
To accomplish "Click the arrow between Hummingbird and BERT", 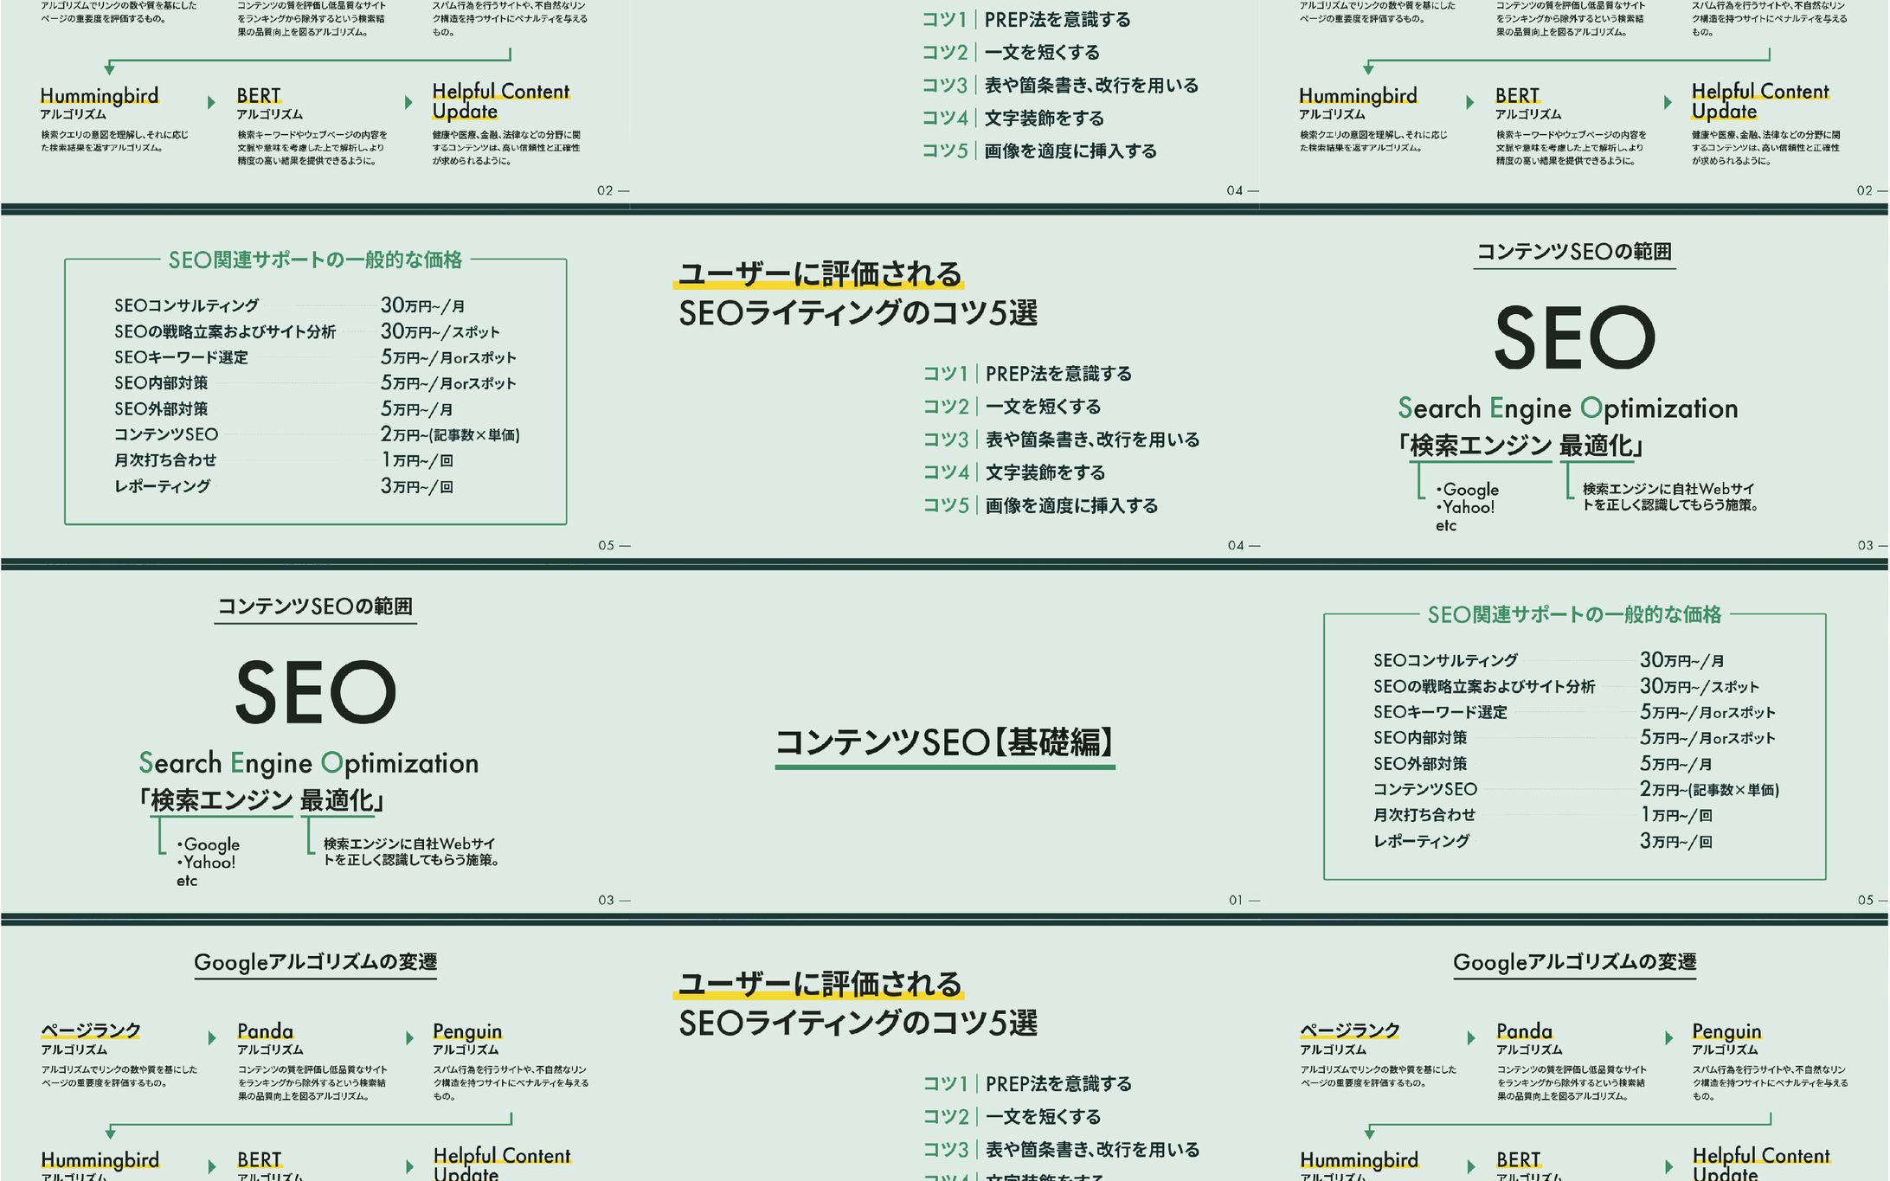I will click(x=210, y=101).
